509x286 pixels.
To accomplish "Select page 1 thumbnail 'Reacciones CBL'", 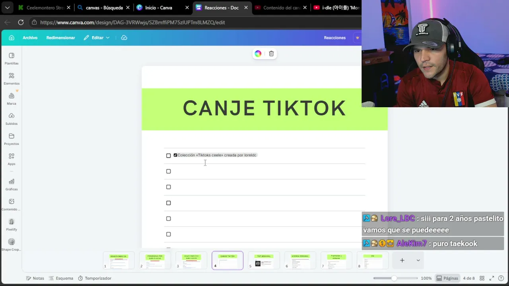I will pos(119,260).
